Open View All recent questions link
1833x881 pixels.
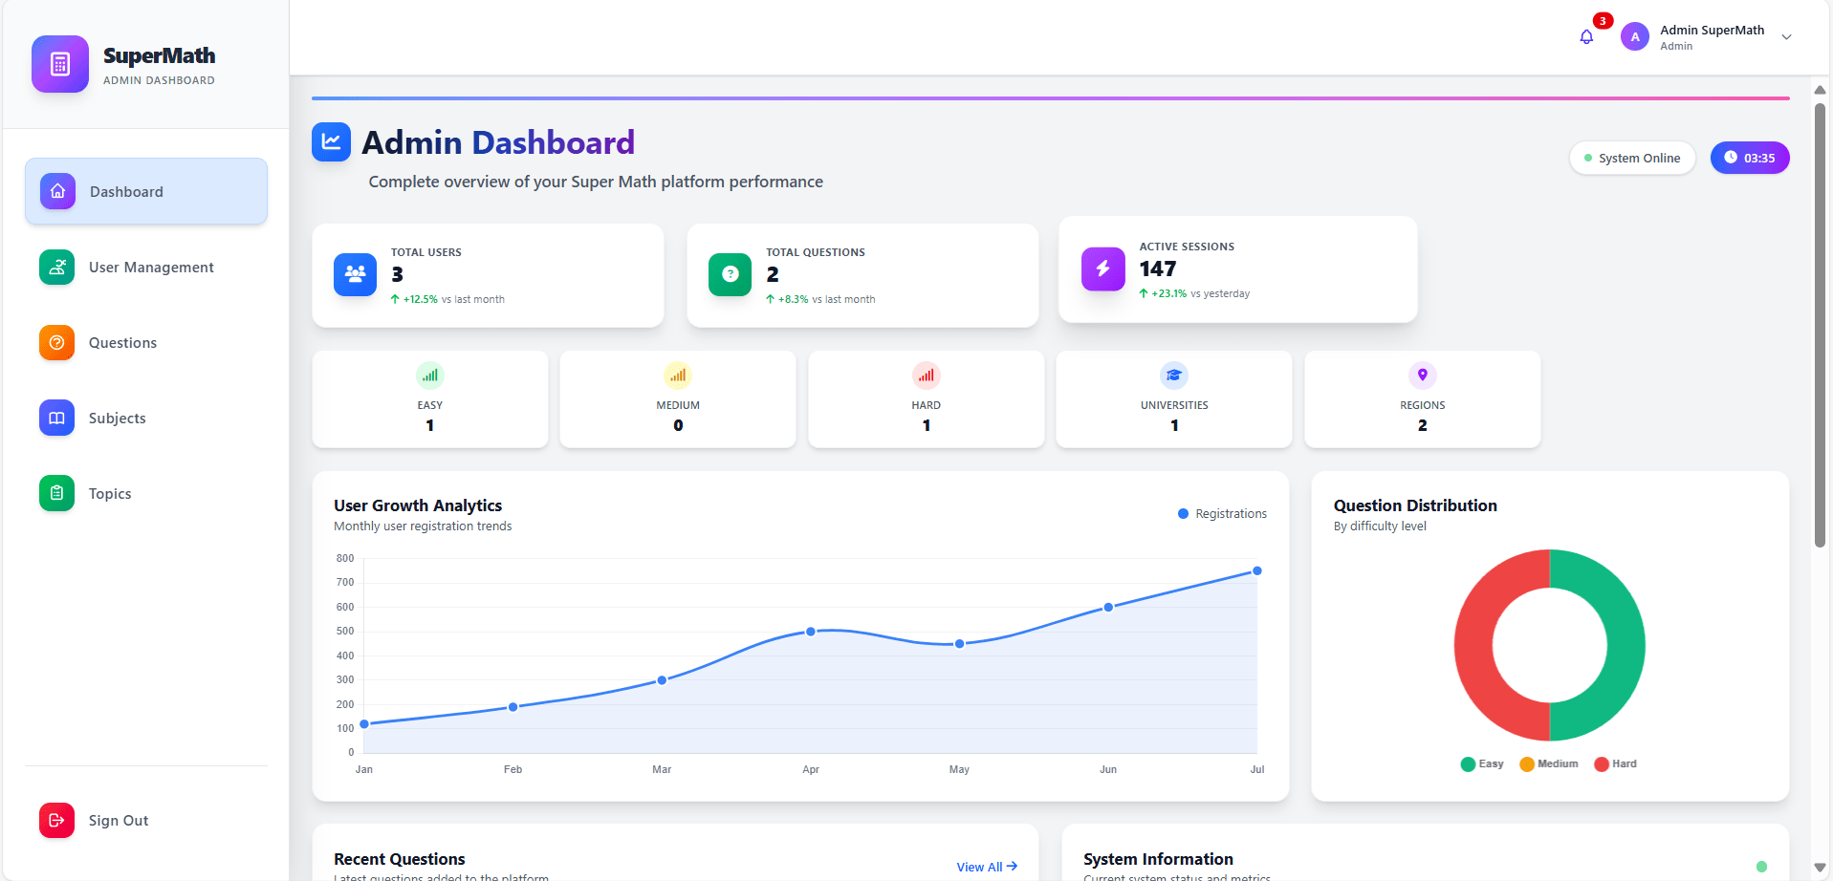click(x=986, y=867)
